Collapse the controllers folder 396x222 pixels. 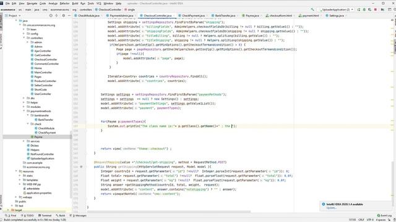pyautogui.click(x=24, y=38)
